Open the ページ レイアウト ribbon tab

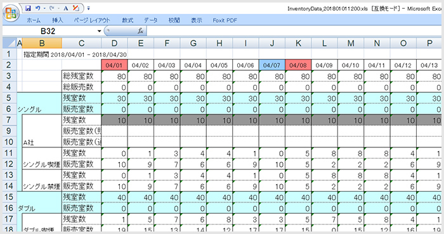pyautogui.click(x=92, y=20)
